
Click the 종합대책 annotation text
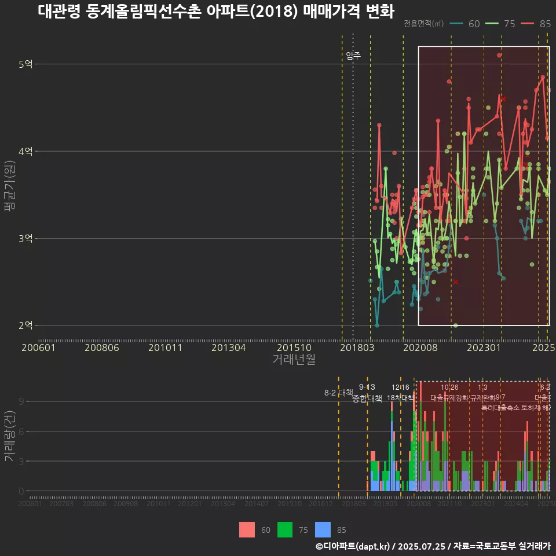(367, 398)
